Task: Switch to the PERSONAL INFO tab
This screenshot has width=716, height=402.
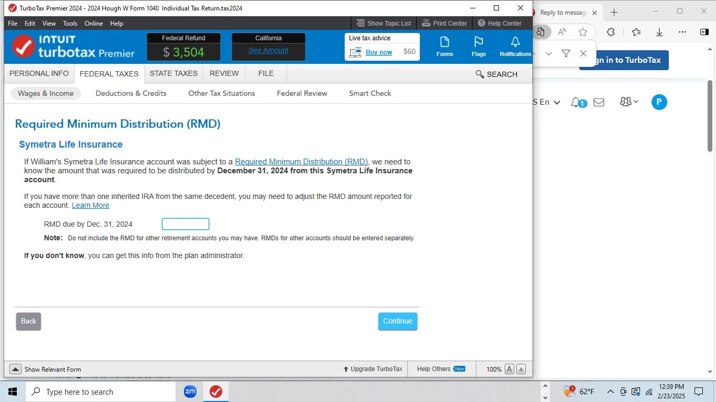Action: pyautogui.click(x=39, y=73)
